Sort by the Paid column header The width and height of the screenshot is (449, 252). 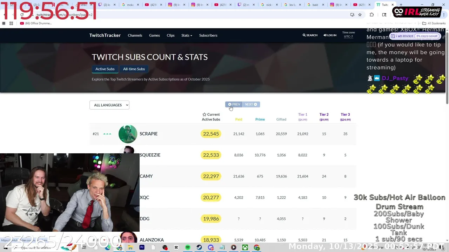(x=239, y=119)
